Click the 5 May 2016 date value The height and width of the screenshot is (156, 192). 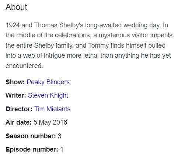point(50,122)
